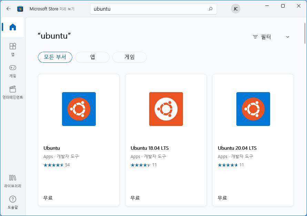Click the 필터 label
Viewport: 307px width, 216px height.
click(x=266, y=37)
